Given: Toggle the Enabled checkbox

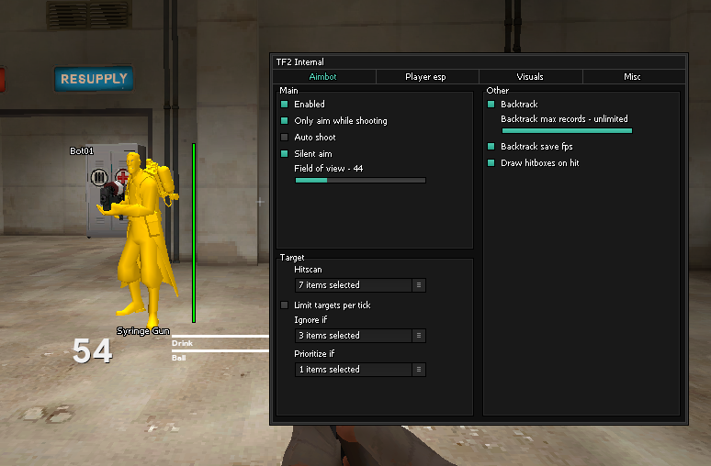Looking at the screenshot, I should (x=285, y=105).
